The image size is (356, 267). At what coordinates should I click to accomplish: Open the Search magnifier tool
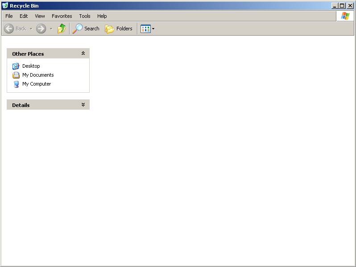[86, 29]
